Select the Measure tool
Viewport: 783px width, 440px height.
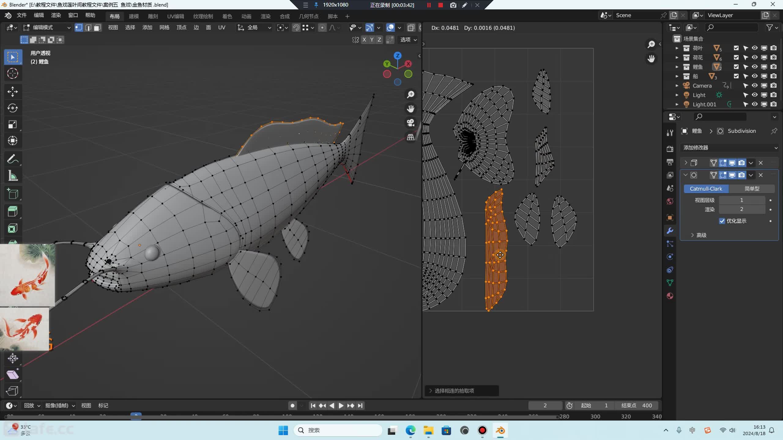tap(13, 175)
